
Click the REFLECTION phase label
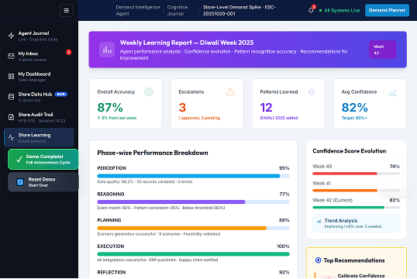(x=112, y=272)
